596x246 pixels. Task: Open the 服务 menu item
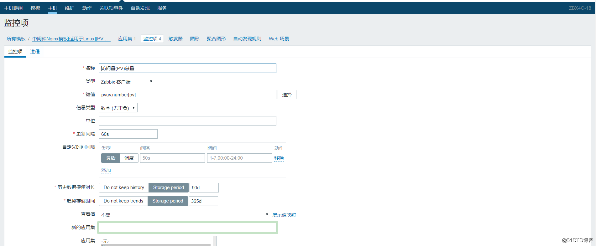coord(162,8)
